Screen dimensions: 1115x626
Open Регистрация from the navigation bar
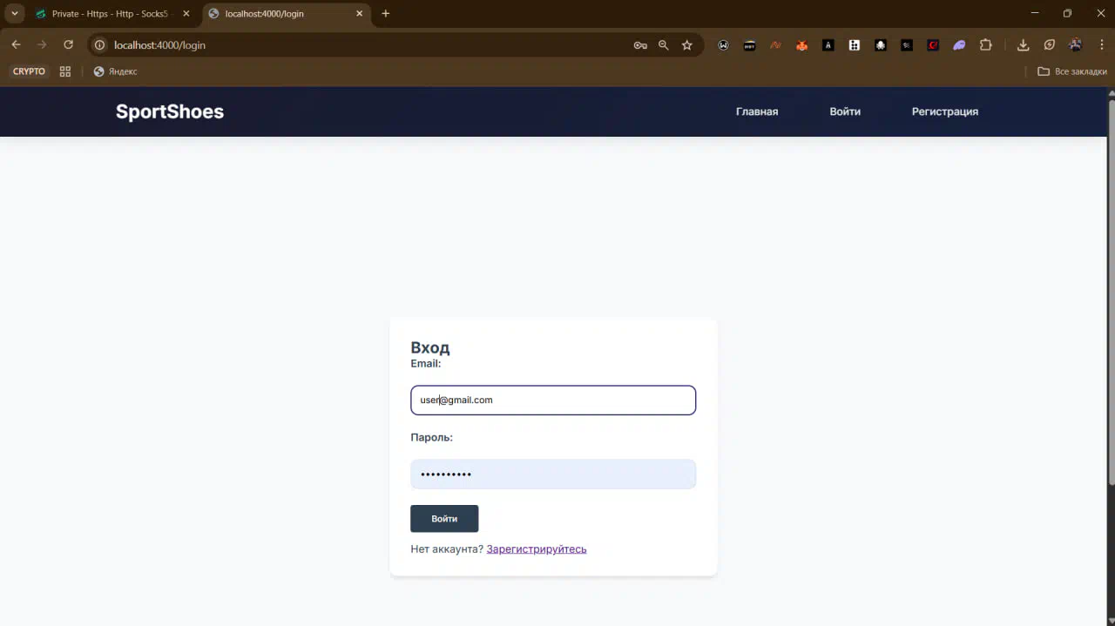944,111
